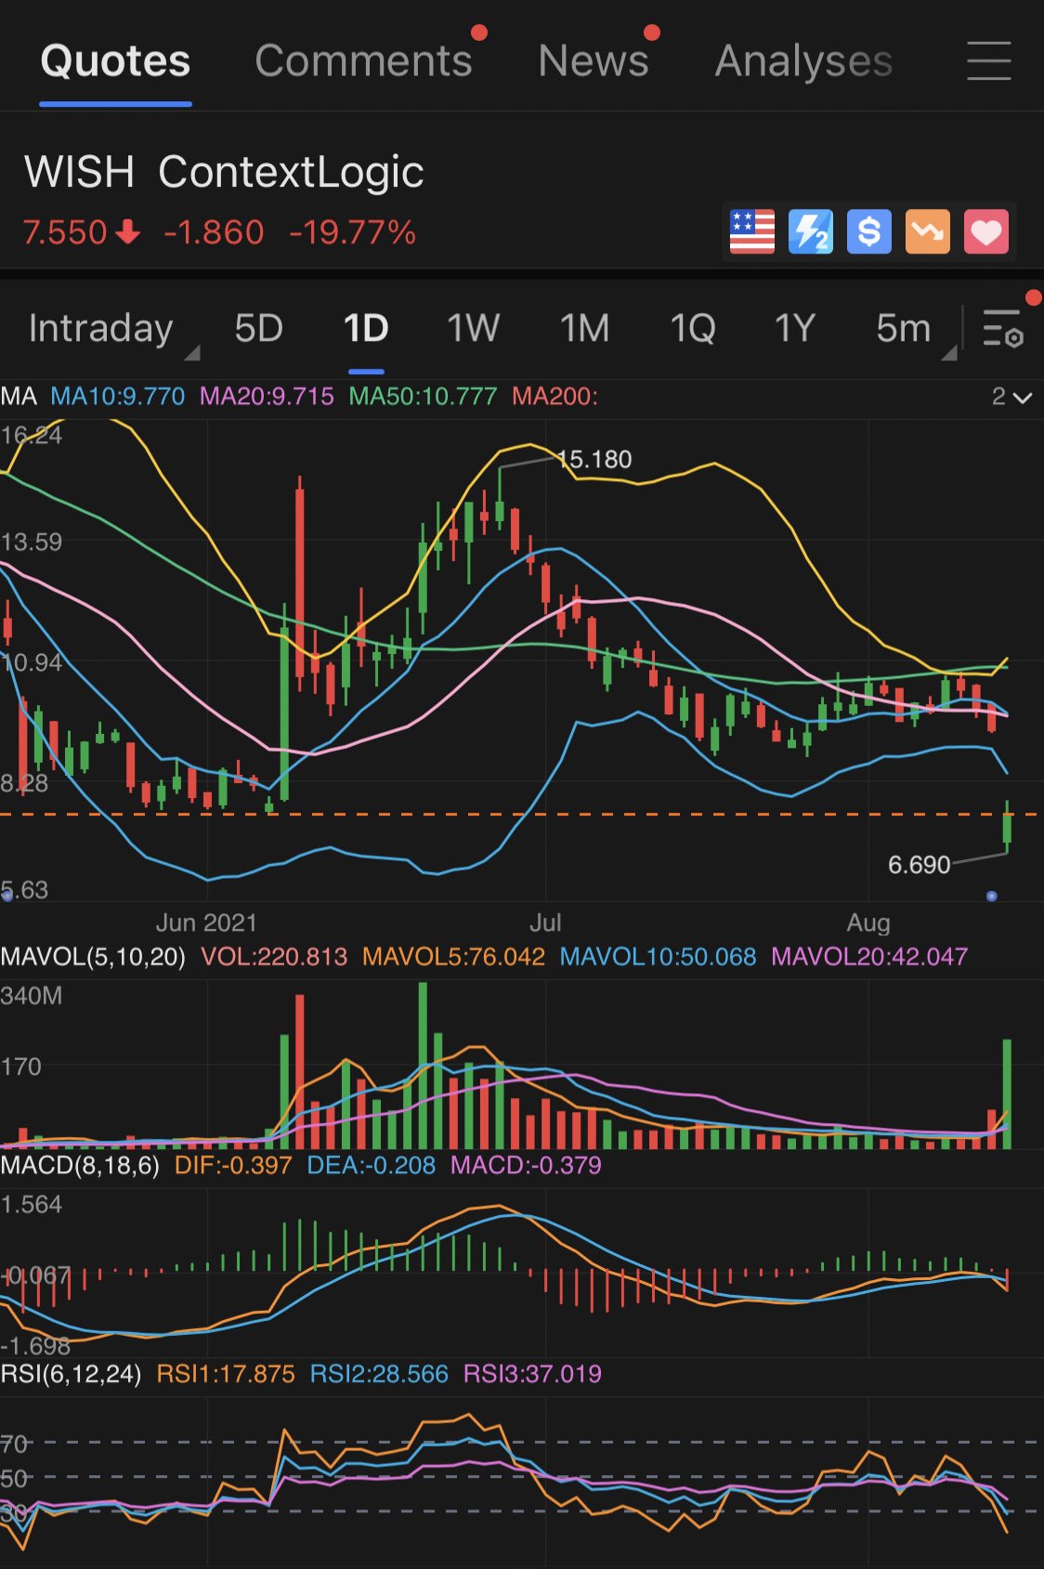Tap the Jun 2021 date axis label
The width and height of the screenshot is (1044, 1569).
click(206, 922)
